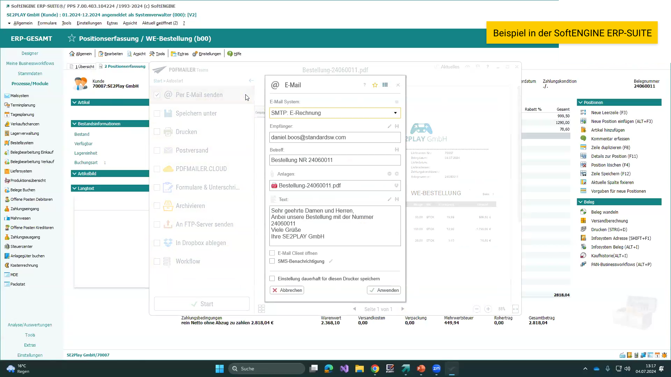Screen dimensions: 671x377
Task: Open File Explorer from taskbar
Action: pos(360,369)
